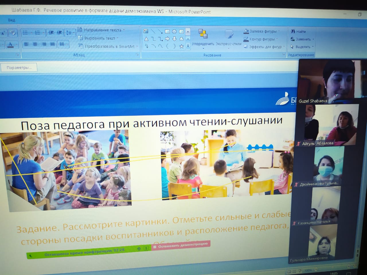Image resolution: width=367 pixels, height=275 pixels.
Task: Click the clear formatting eraser icon
Action: [x=13, y=33]
